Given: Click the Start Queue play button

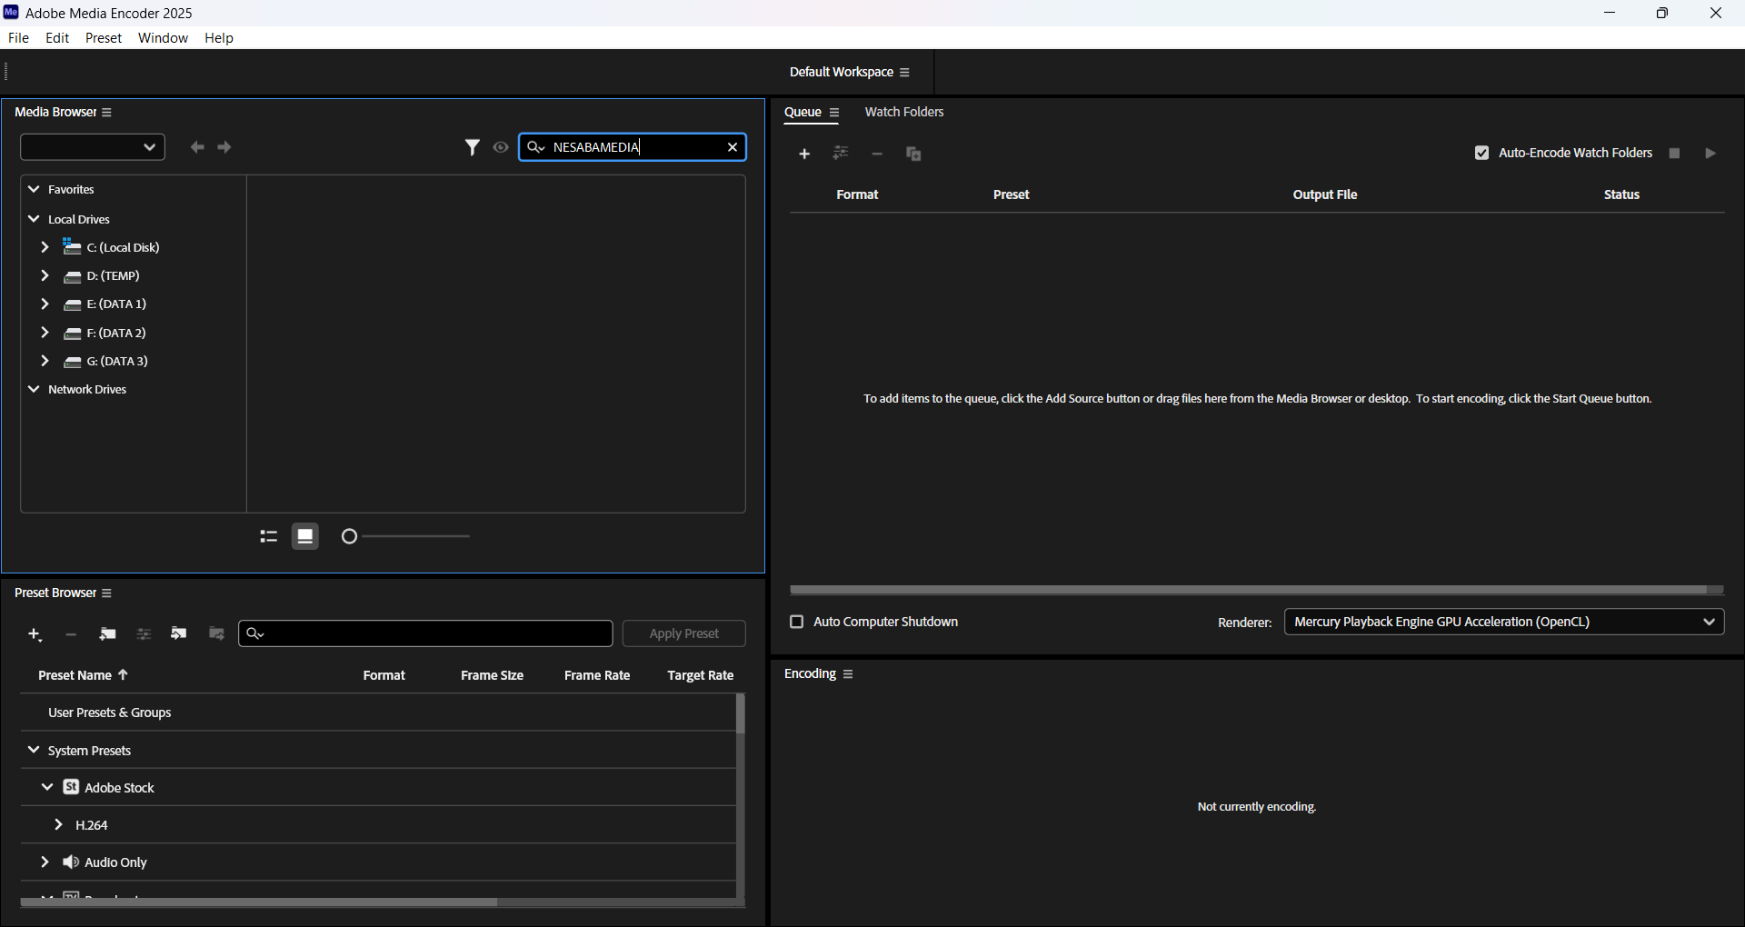Looking at the screenshot, I should click(1710, 154).
